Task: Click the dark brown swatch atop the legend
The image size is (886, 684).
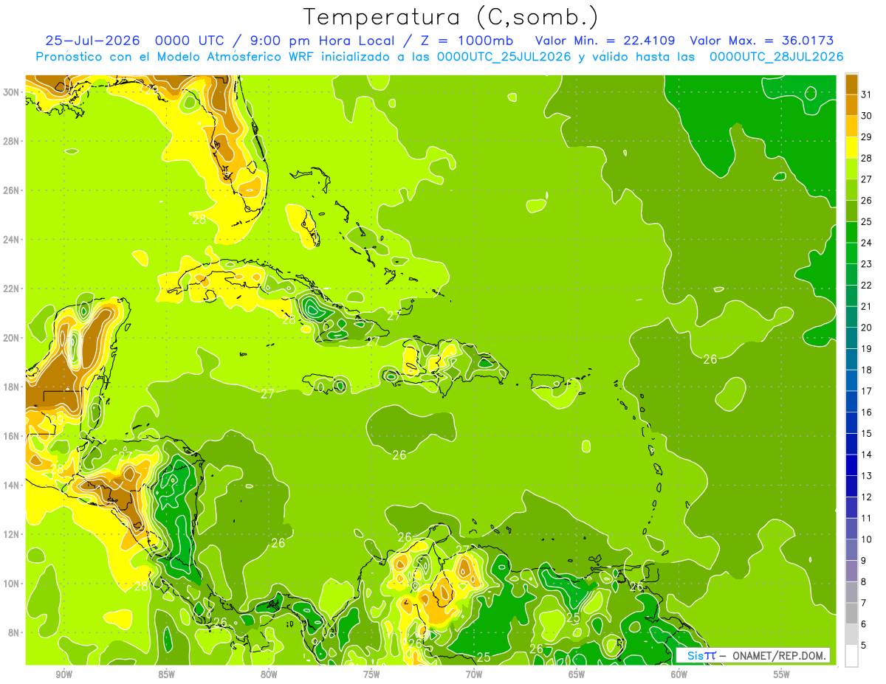Action: click(x=851, y=84)
